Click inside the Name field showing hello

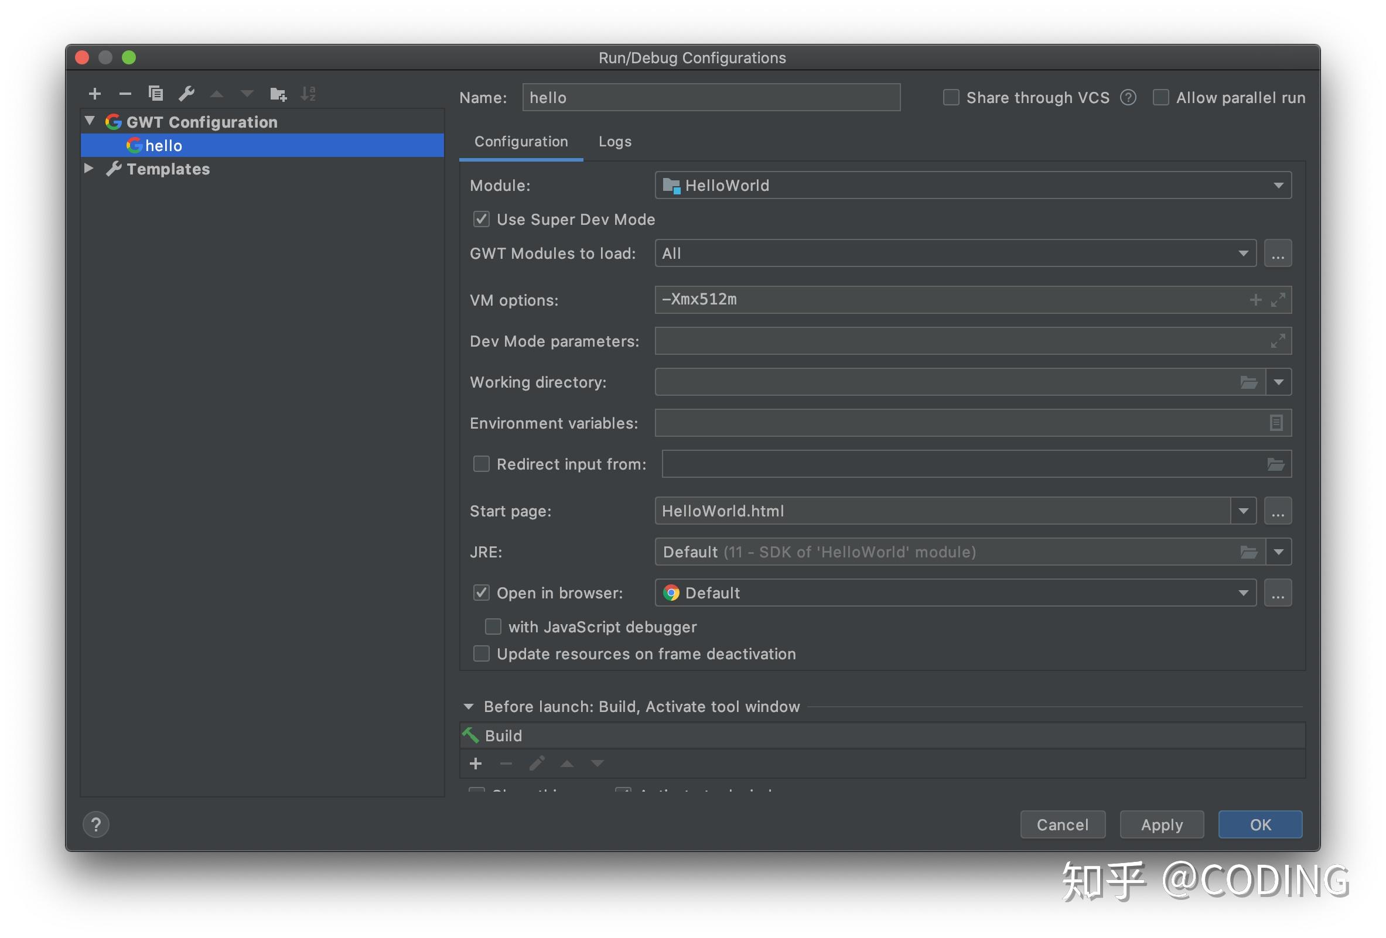pyautogui.click(x=710, y=97)
